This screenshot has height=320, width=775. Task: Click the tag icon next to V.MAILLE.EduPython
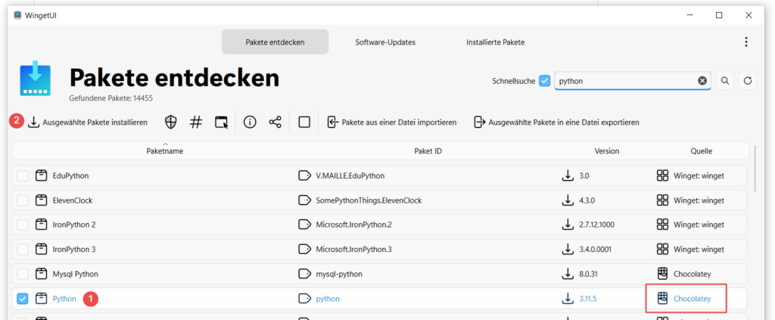click(x=304, y=176)
